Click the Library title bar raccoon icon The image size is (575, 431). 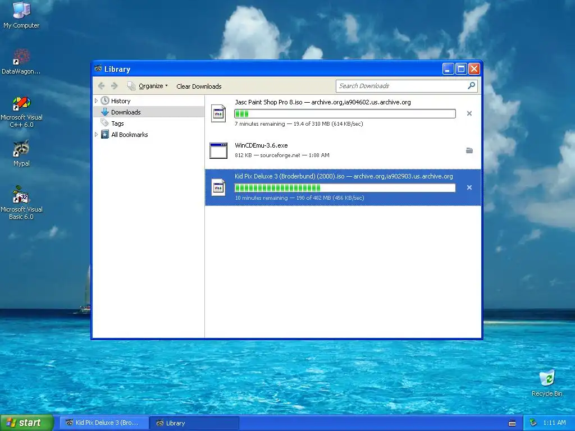pos(98,68)
